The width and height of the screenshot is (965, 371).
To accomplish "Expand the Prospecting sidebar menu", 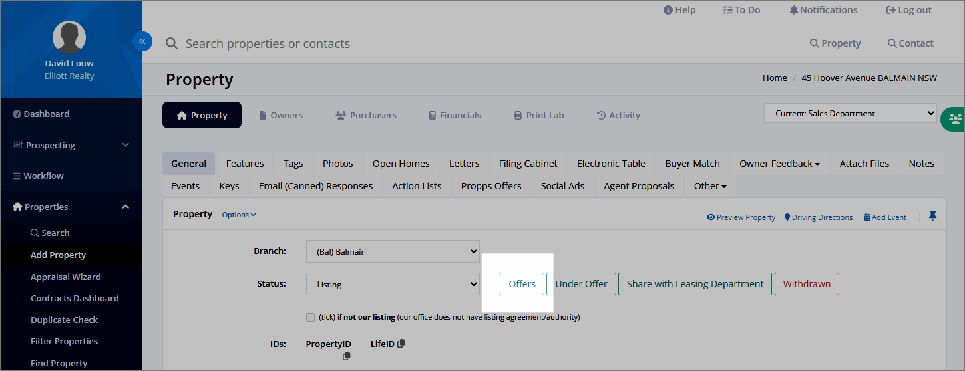I will pos(71,145).
